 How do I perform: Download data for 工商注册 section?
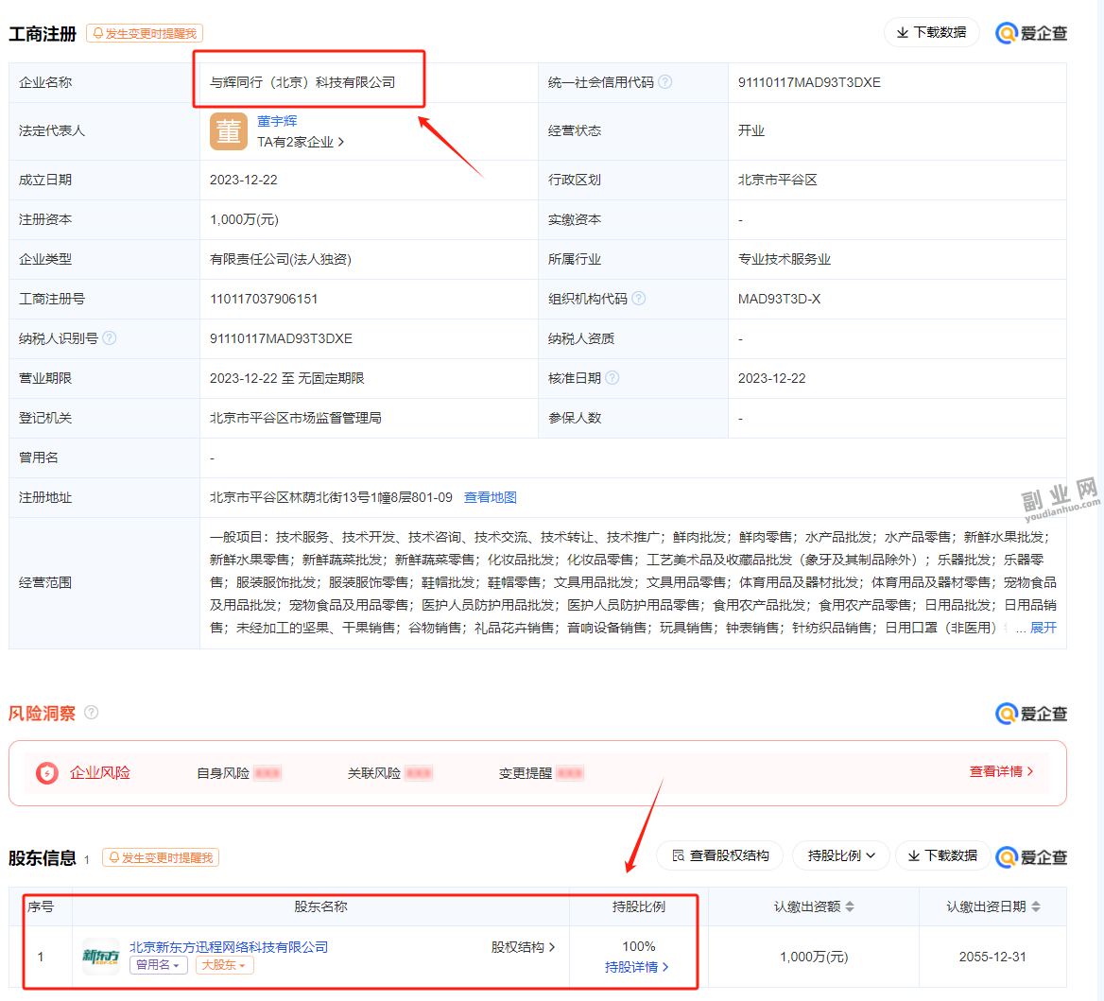pyautogui.click(x=932, y=32)
